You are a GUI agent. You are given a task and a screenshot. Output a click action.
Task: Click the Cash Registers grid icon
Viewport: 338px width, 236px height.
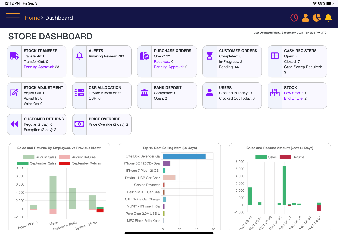pos(275,56)
